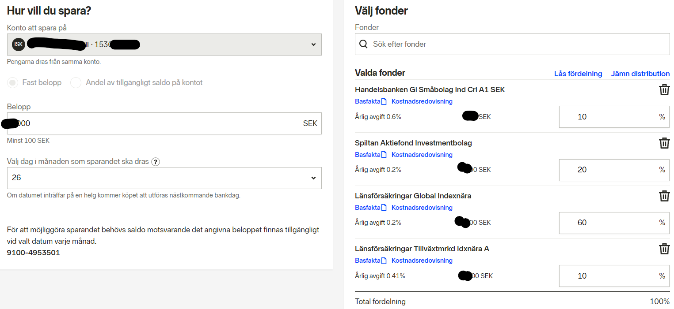674x309 pixels.
Task: Choose Andel av tillgängligt saldo radio option
Action: [x=76, y=82]
